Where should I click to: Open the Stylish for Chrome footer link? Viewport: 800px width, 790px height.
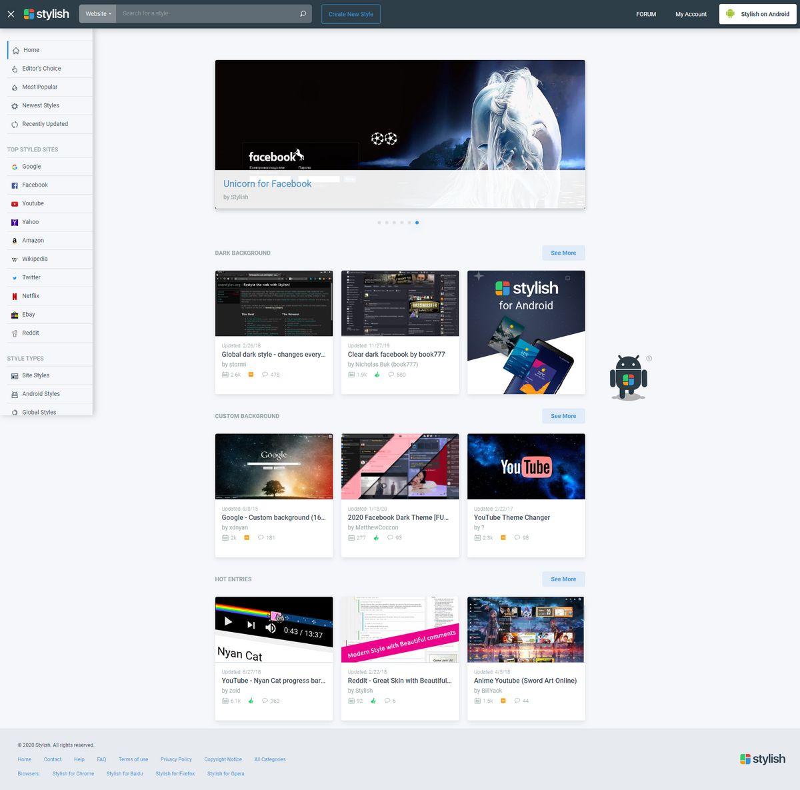[73, 774]
